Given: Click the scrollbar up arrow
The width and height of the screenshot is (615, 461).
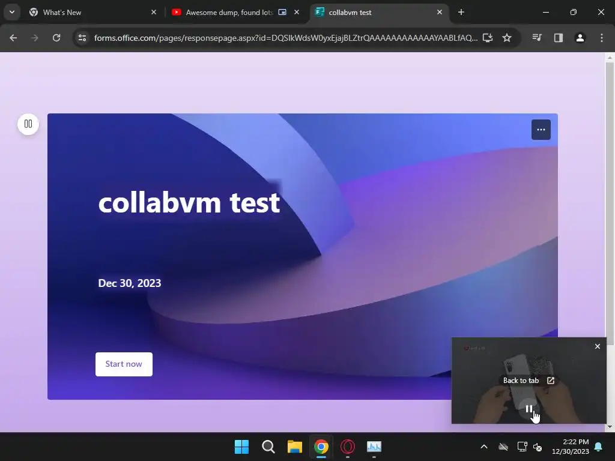Looking at the screenshot, I should [610, 58].
